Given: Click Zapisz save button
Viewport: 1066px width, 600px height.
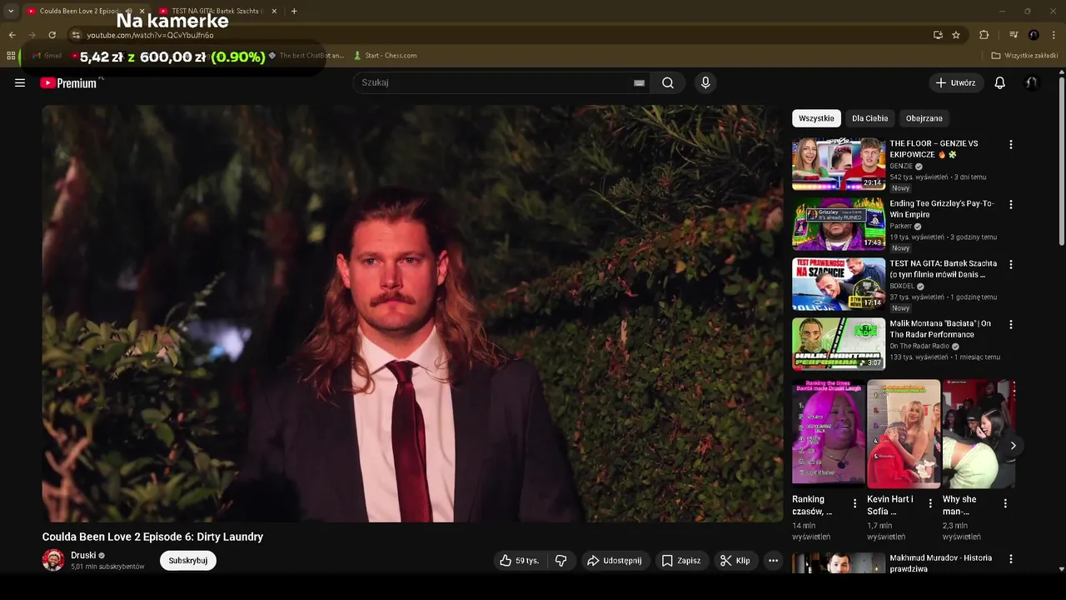Looking at the screenshot, I should [680, 561].
